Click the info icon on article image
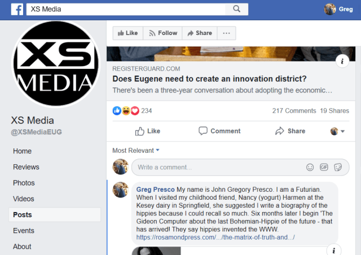This screenshot has height=255, width=361. tap(342, 62)
